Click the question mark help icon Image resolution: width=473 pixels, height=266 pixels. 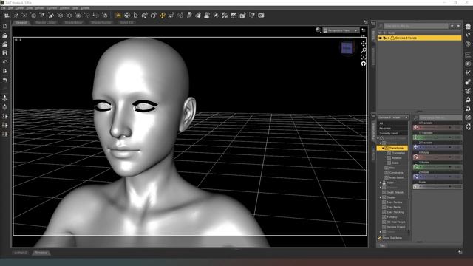tap(468, 44)
